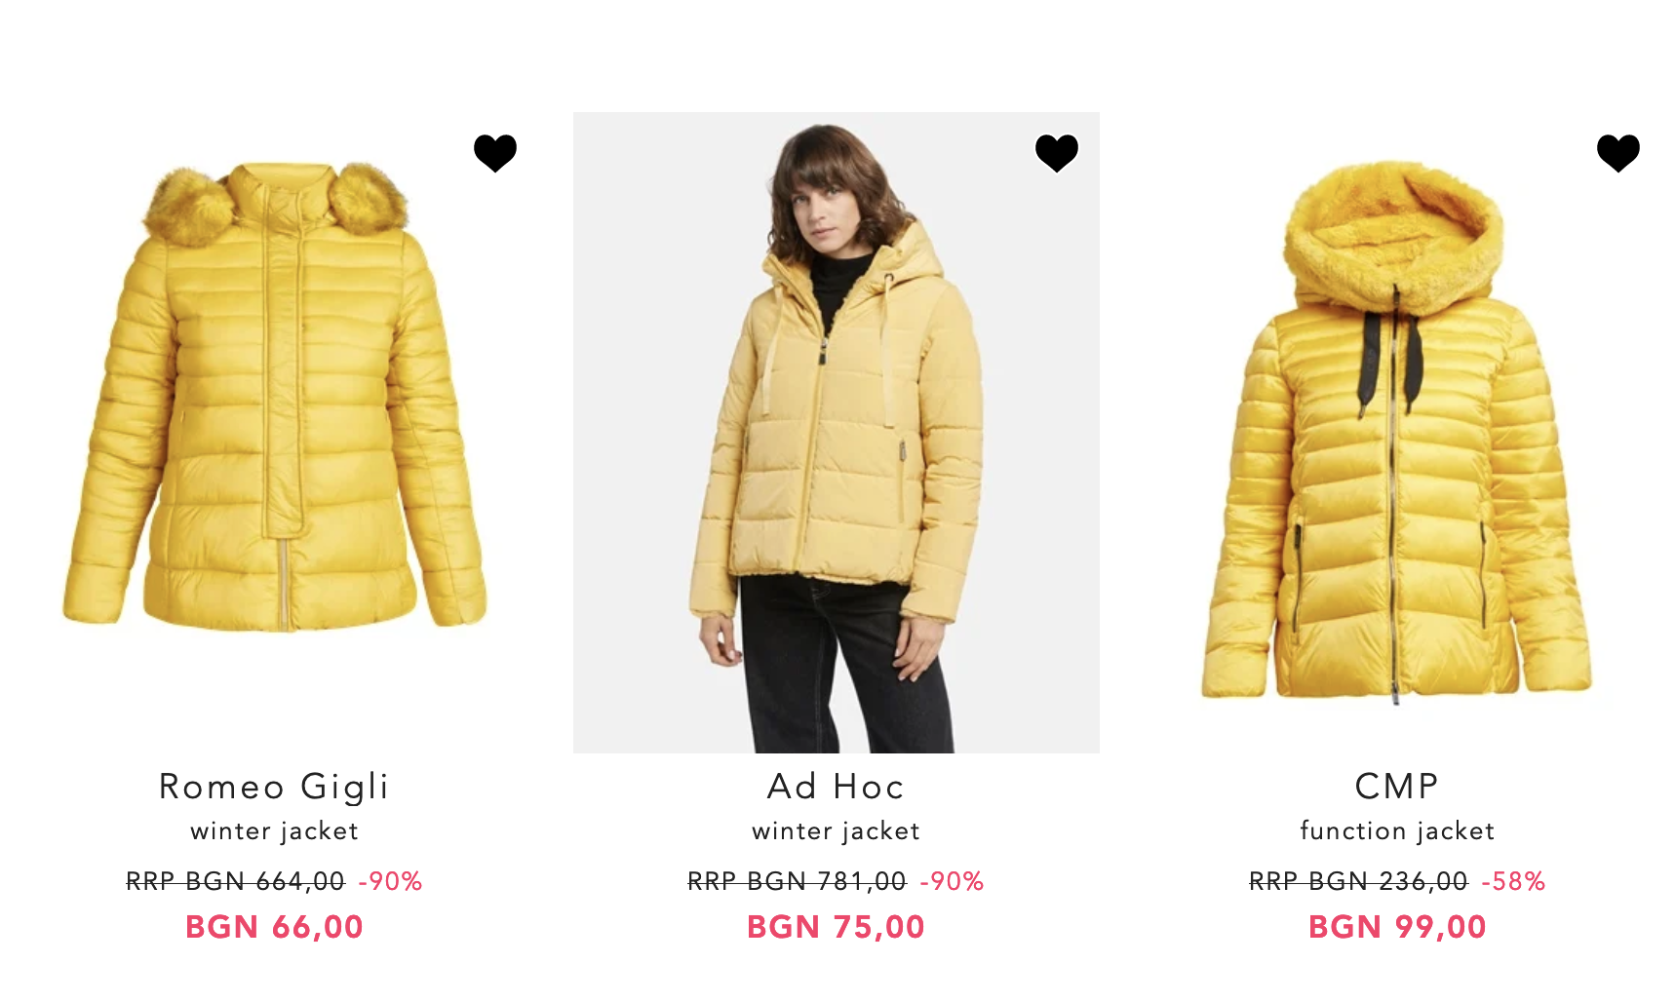Click crossed-out RRP BGN 781,00
Viewport: 1675px width, 1002px height.
[x=798, y=882]
